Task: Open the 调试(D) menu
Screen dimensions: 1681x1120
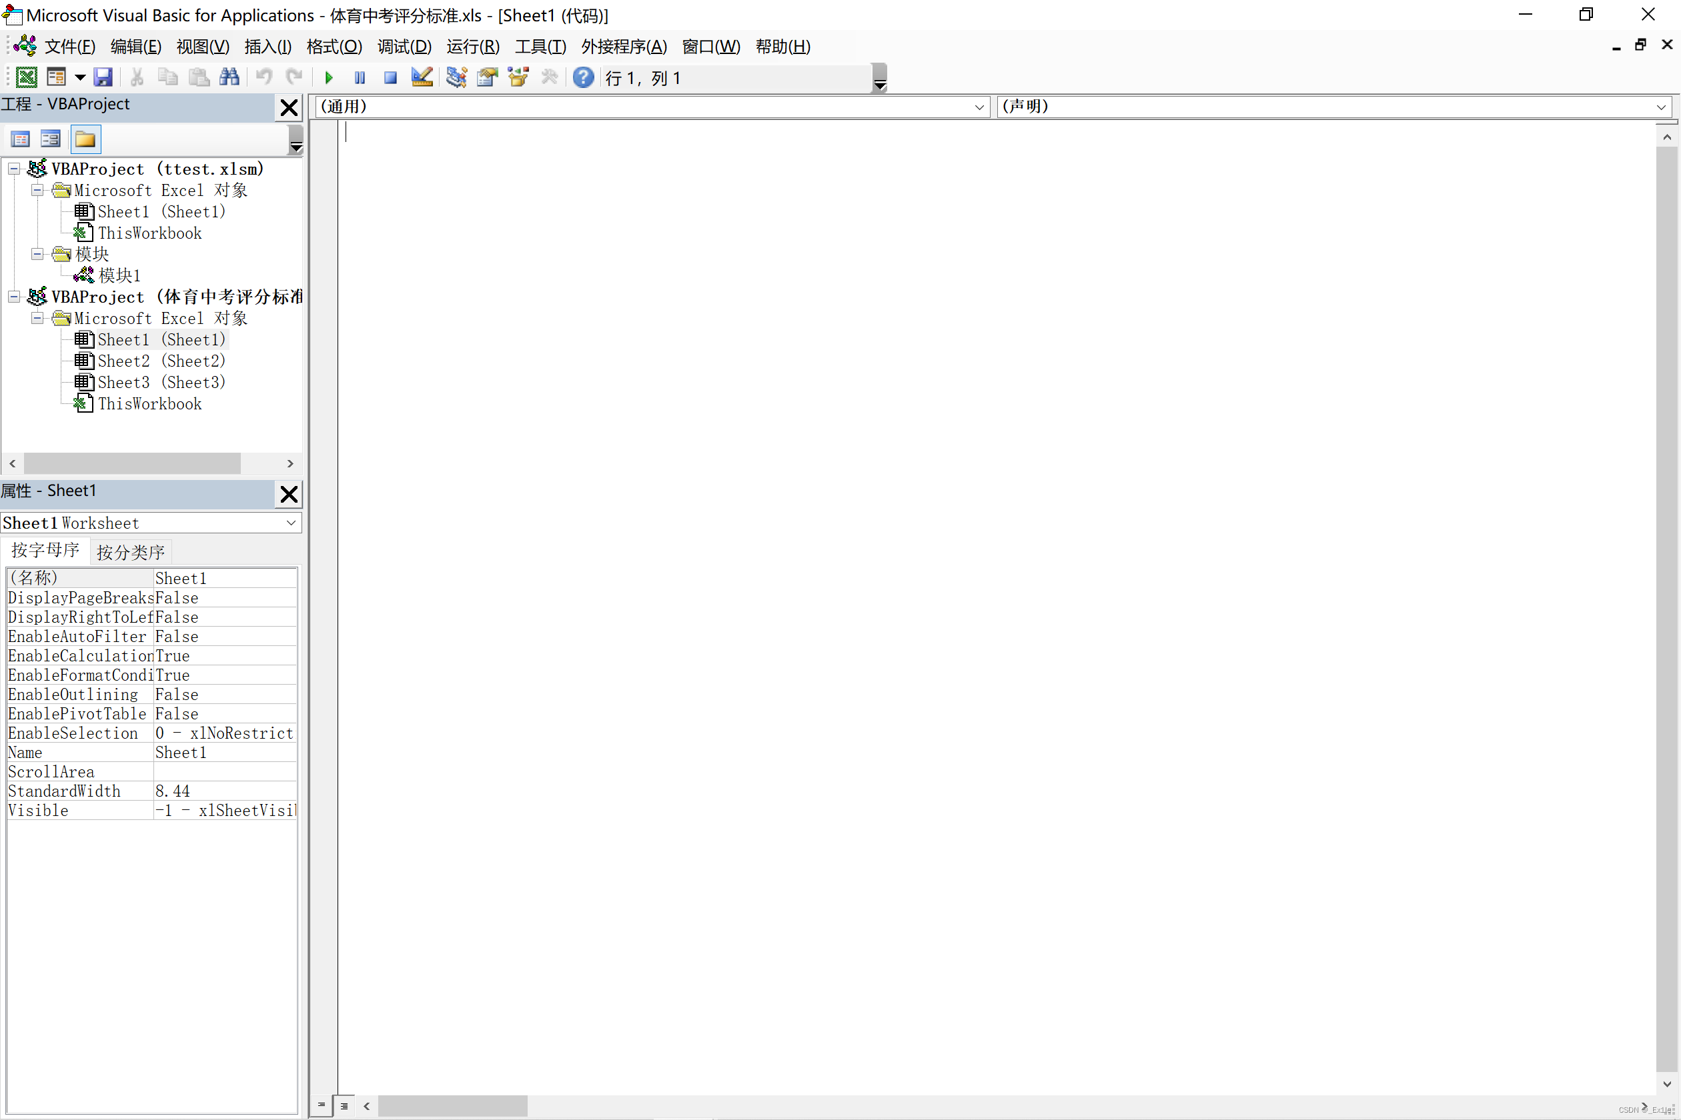Action: (404, 47)
